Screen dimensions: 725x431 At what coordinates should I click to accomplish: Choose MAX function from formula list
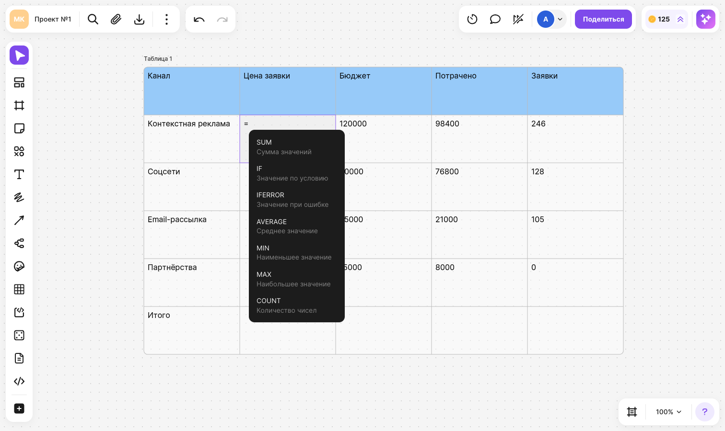(x=297, y=279)
